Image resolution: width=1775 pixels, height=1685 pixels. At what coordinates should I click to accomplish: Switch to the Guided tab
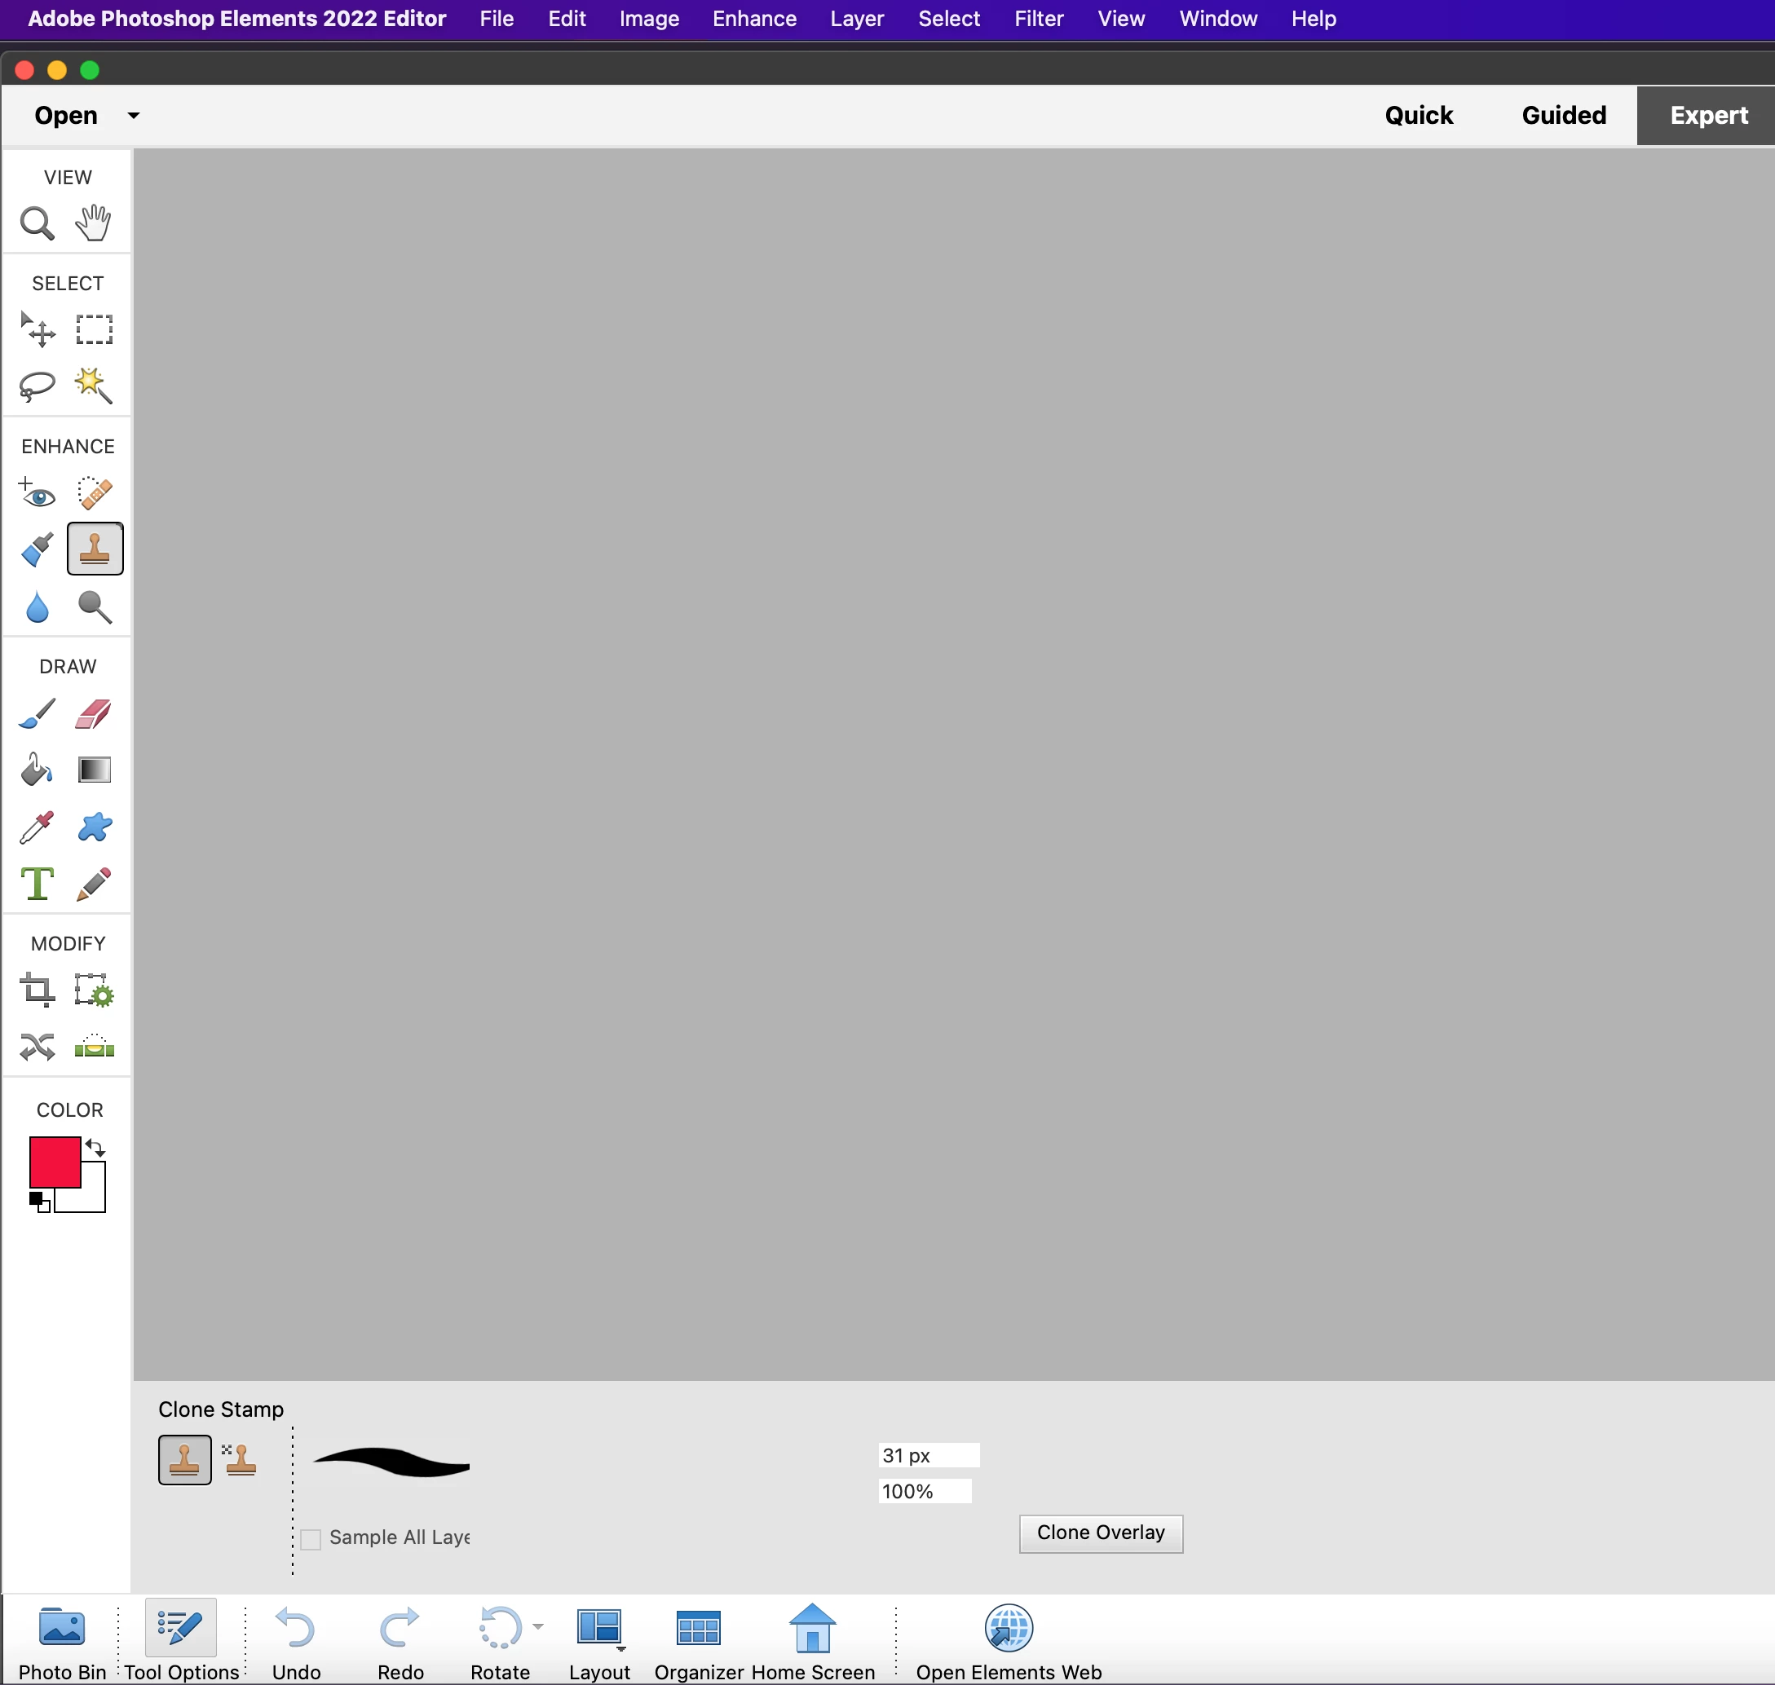coord(1563,115)
